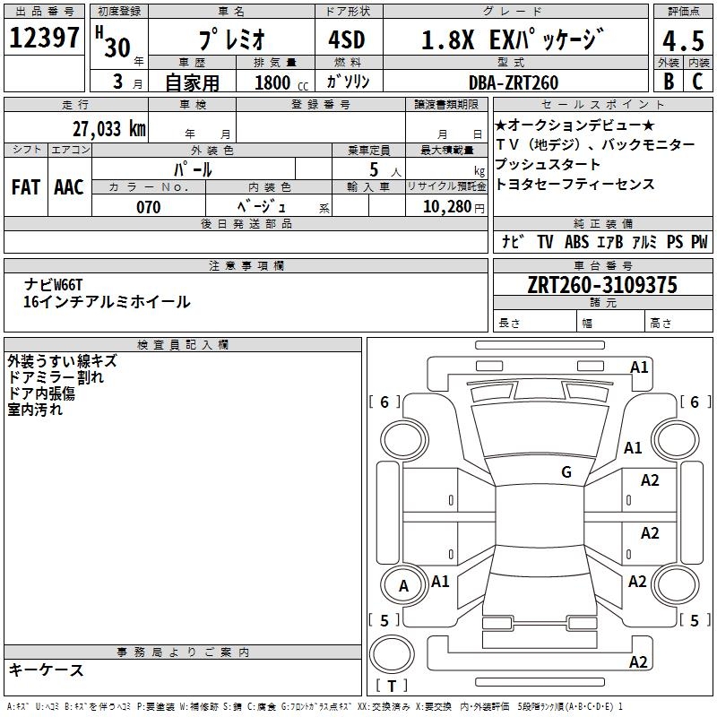
Task: Click the fuel type ガソリン
Action: pyautogui.click(x=348, y=82)
